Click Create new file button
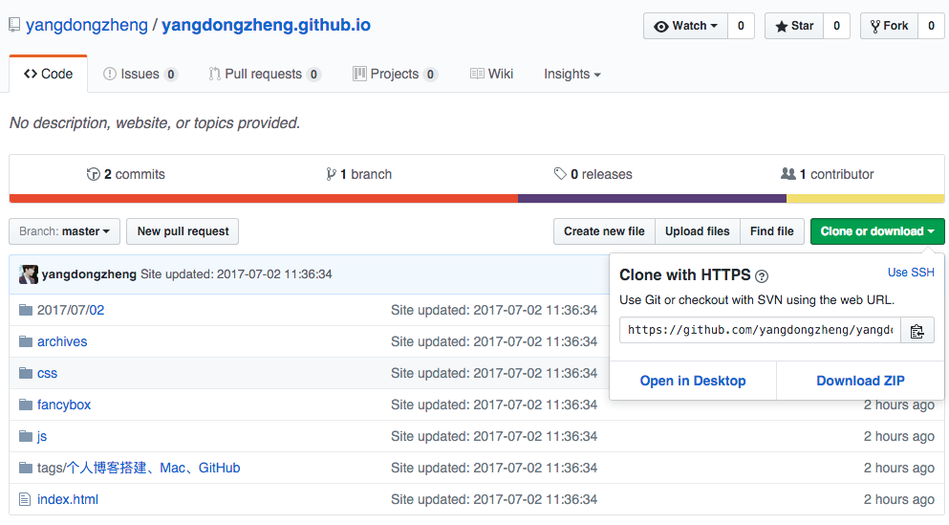This screenshot has height=525, width=949. point(604,231)
